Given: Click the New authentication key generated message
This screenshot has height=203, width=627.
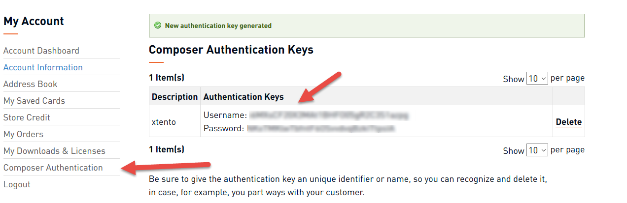Looking at the screenshot, I should click(218, 26).
